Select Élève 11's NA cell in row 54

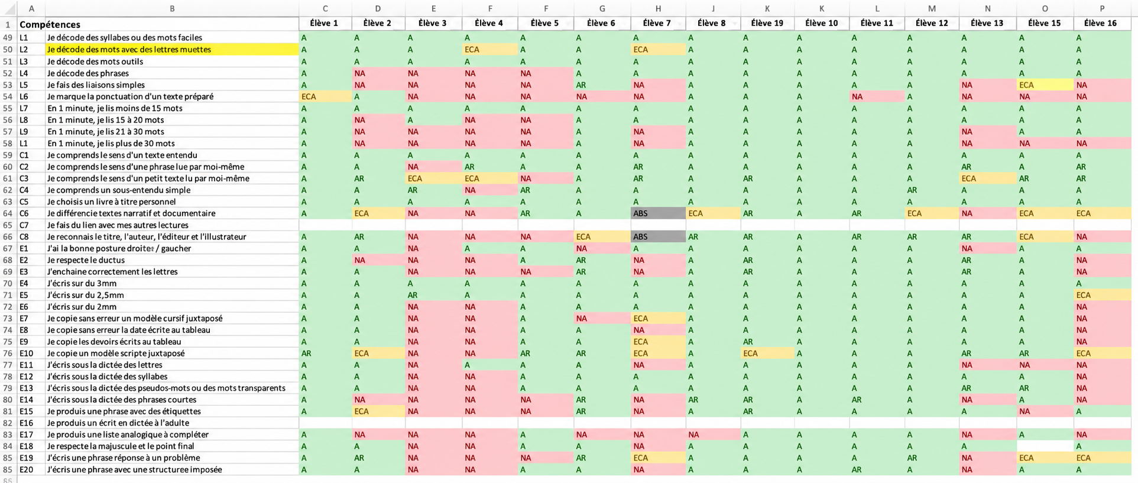[x=877, y=96]
